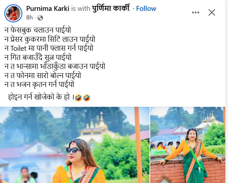Open the right photo by the brick wall

click(188, 145)
